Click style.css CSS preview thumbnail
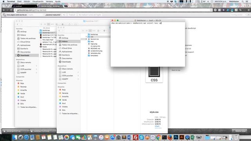 point(154,74)
